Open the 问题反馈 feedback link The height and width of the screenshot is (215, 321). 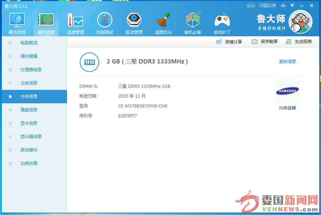(x=267, y=6)
